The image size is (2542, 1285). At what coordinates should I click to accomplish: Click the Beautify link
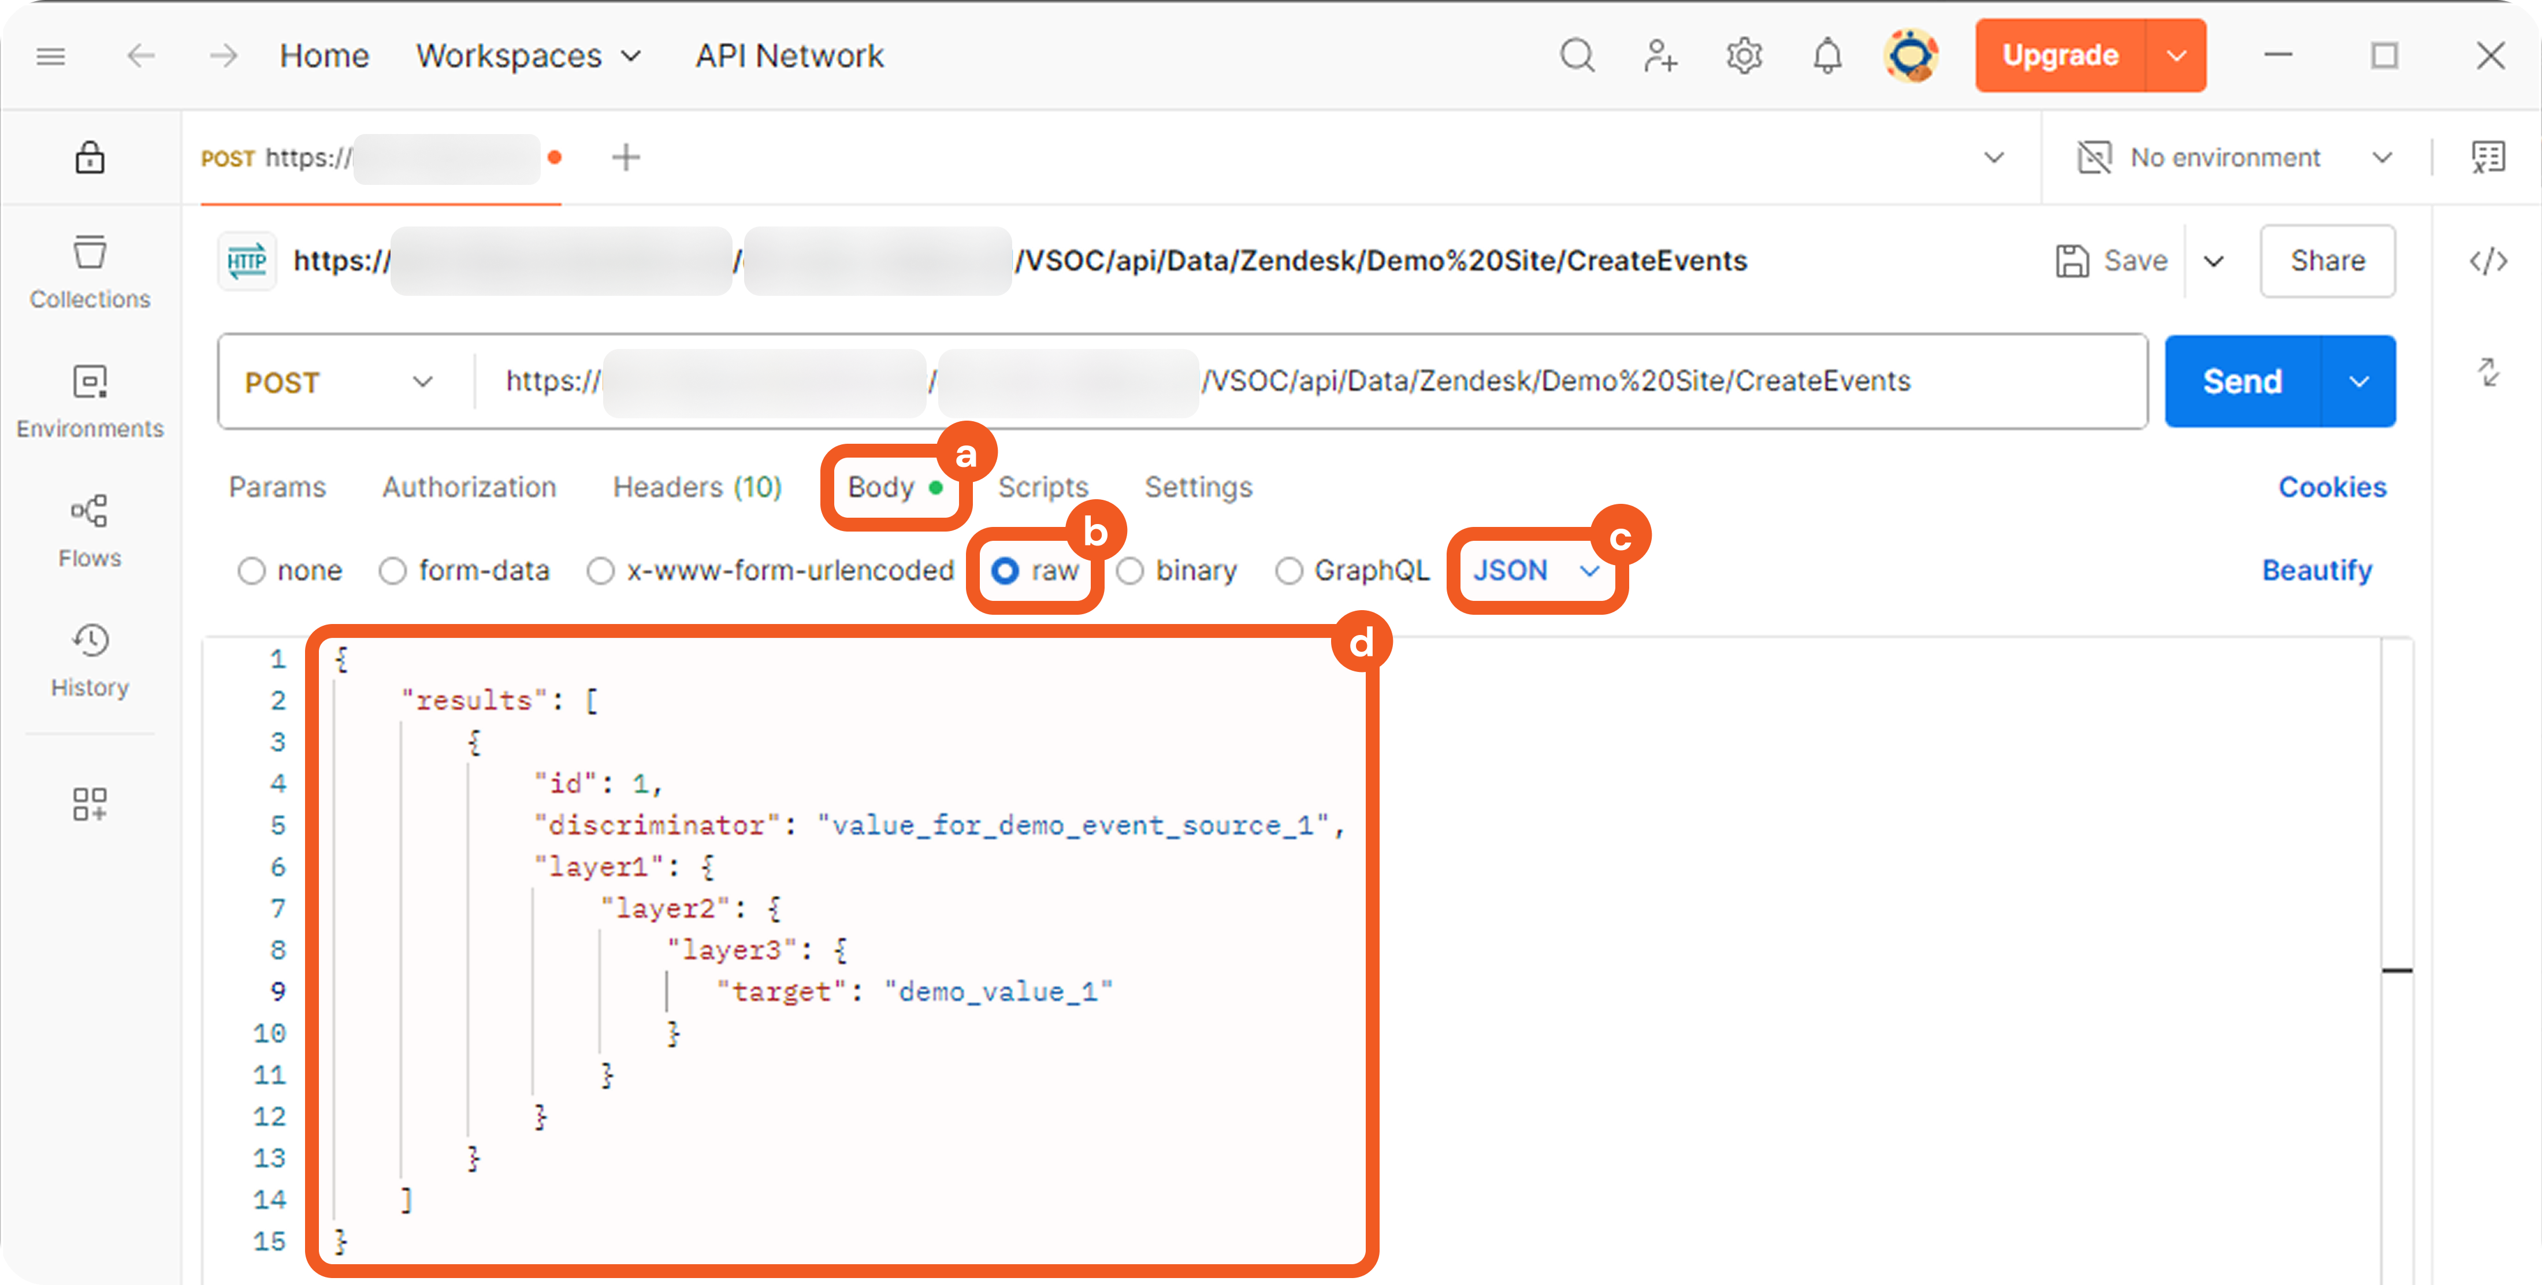(x=2316, y=570)
